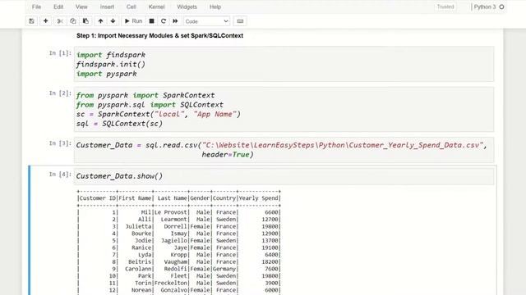Open the cell type Code dropdown

coord(206,21)
